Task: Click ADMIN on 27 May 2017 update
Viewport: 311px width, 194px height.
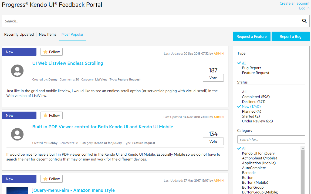Action: [x=219, y=180]
